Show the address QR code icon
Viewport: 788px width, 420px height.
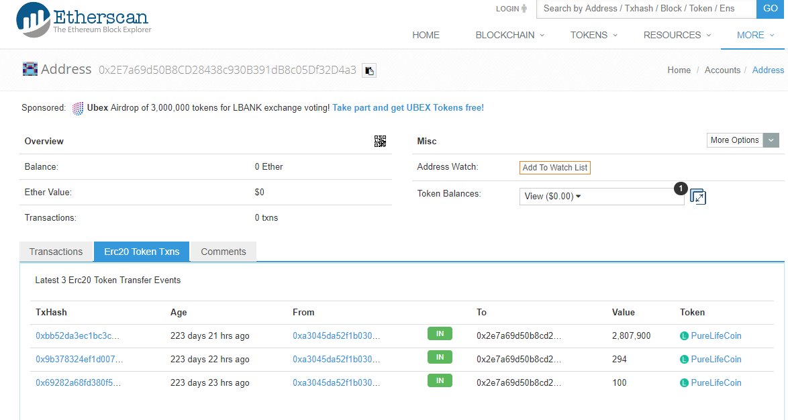pos(380,141)
